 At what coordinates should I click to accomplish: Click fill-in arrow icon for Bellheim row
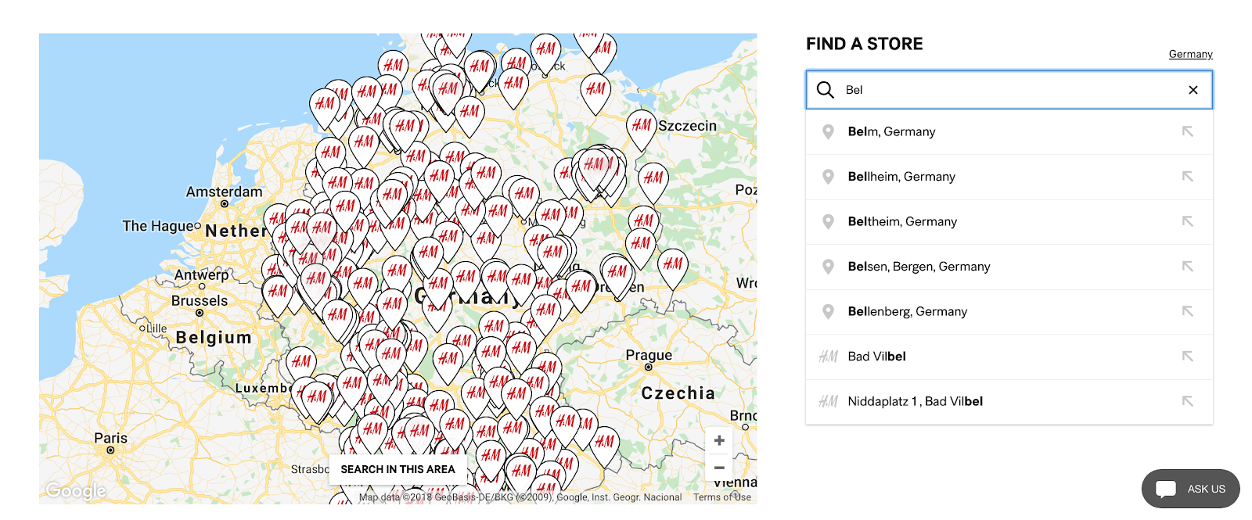point(1187,177)
